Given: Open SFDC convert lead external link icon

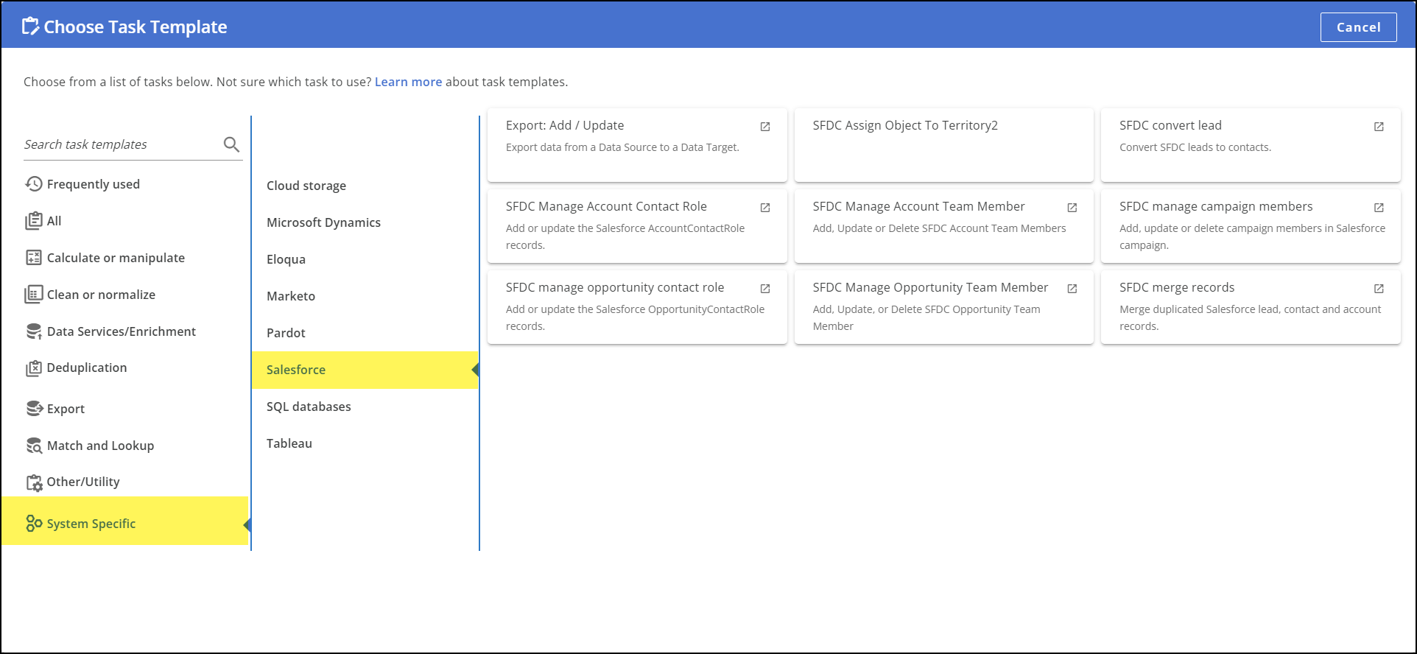Looking at the screenshot, I should tap(1379, 127).
